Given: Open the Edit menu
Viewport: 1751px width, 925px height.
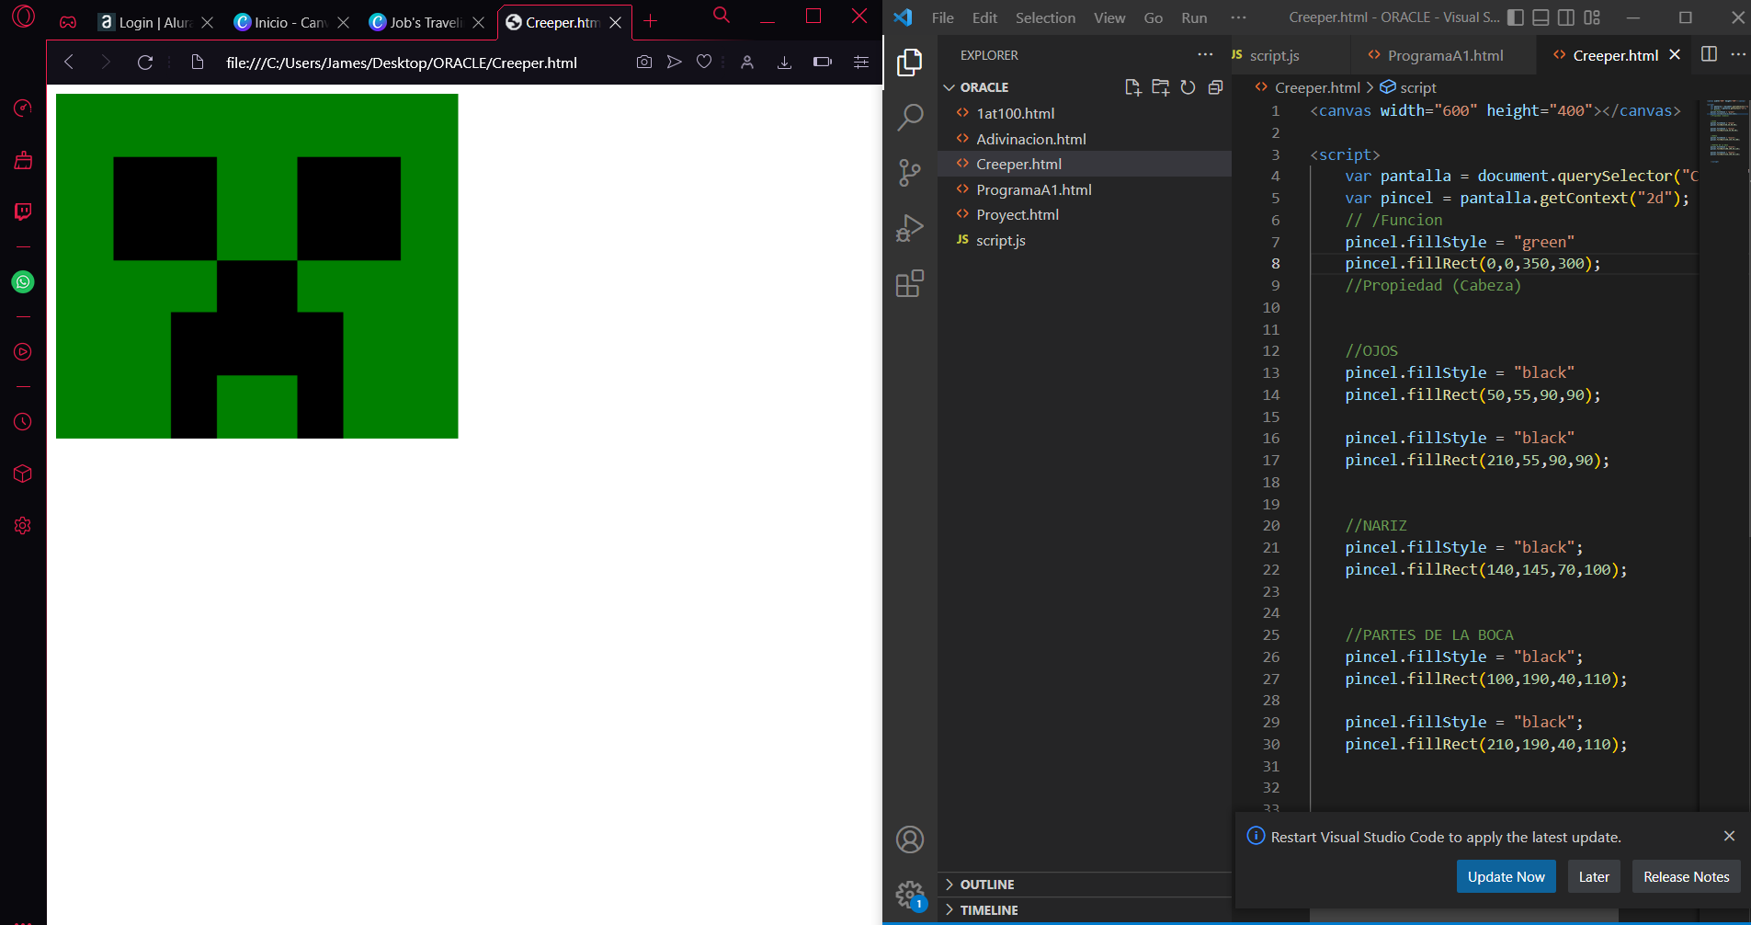Looking at the screenshot, I should (x=984, y=17).
